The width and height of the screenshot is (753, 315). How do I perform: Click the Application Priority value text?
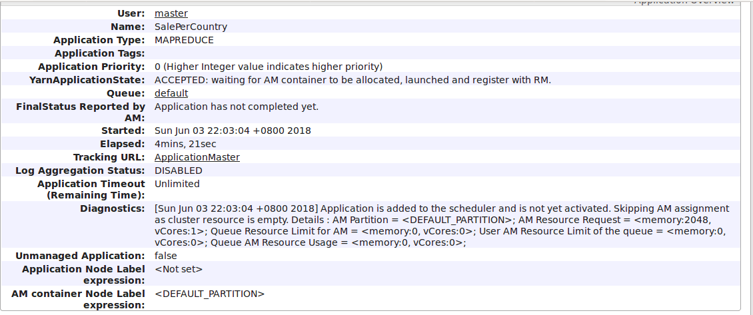point(268,67)
